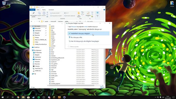Switch to the Görünüm ribbon tab

pyautogui.click(x=51, y=10)
